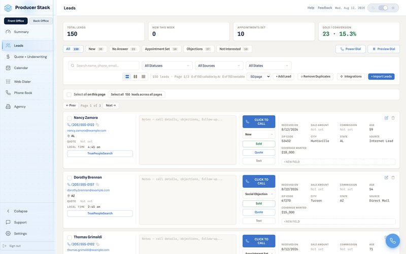Copy Thomas Grimaldi's phone number
Image resolution: width=406 pixels, height=254 pixels.
click(x=97, y=244)
